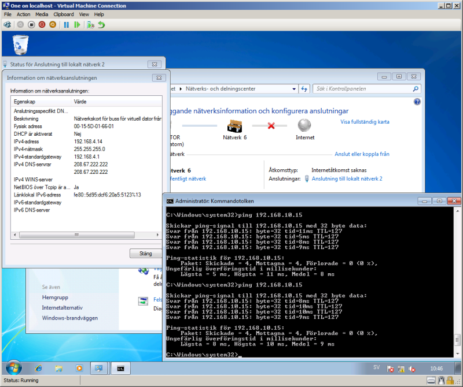The height and width of the screenshot is (387, 463).
Task: Click the Nätverk 6 bench icon
Action: click(x=235, y=126)
